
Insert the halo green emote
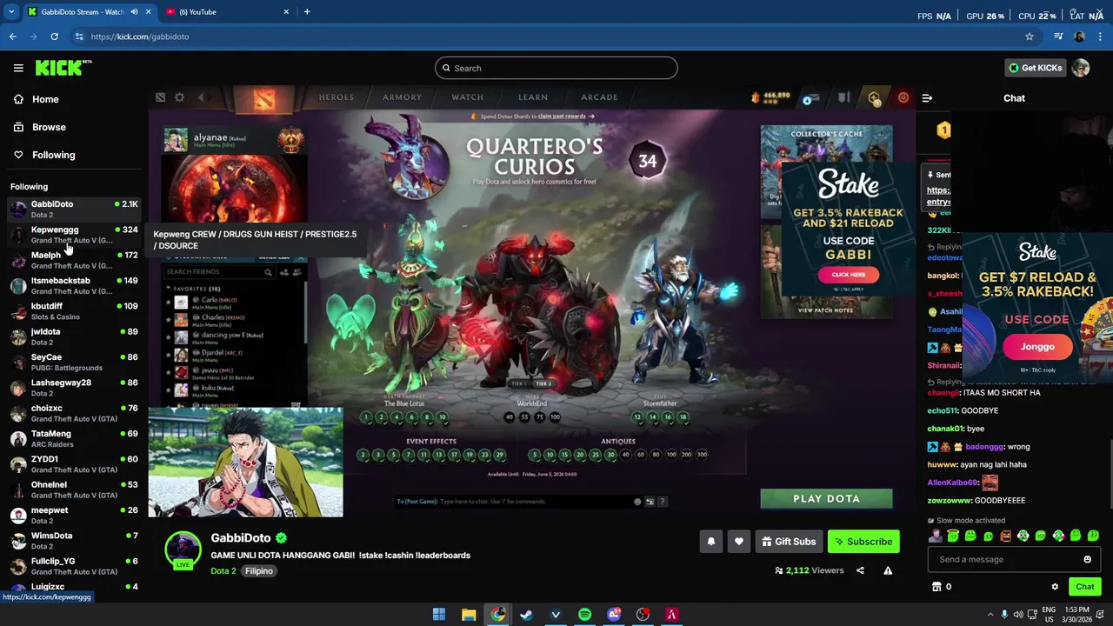click(953, 536)
